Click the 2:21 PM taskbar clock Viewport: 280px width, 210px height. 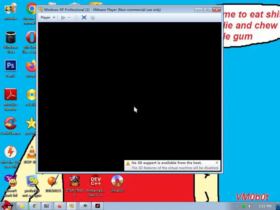tap(265, 206)
